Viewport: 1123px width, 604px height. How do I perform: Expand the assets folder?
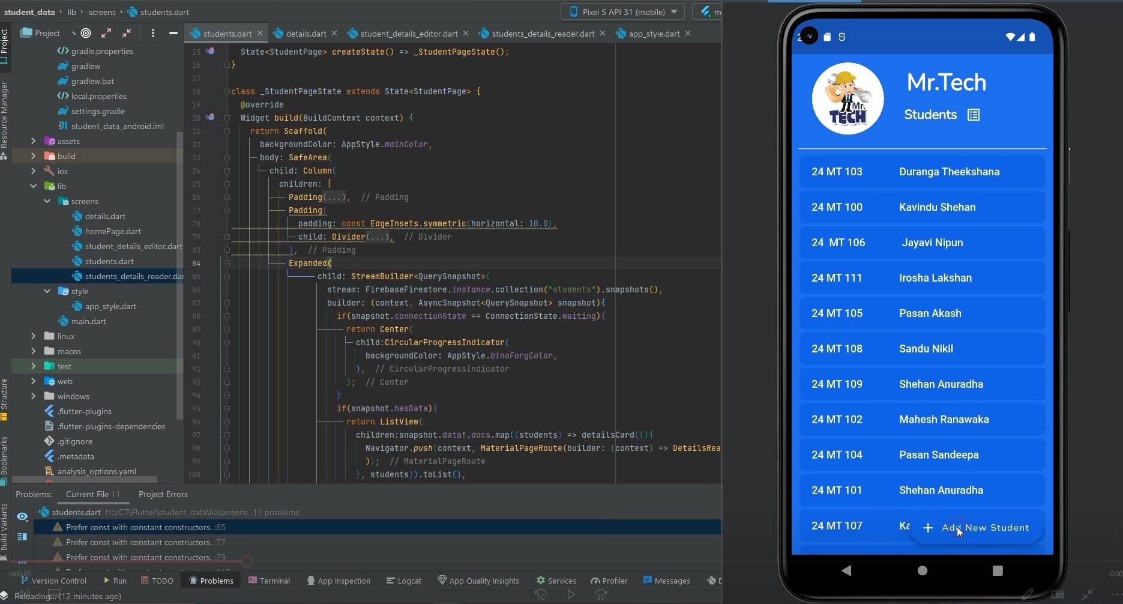34,141
